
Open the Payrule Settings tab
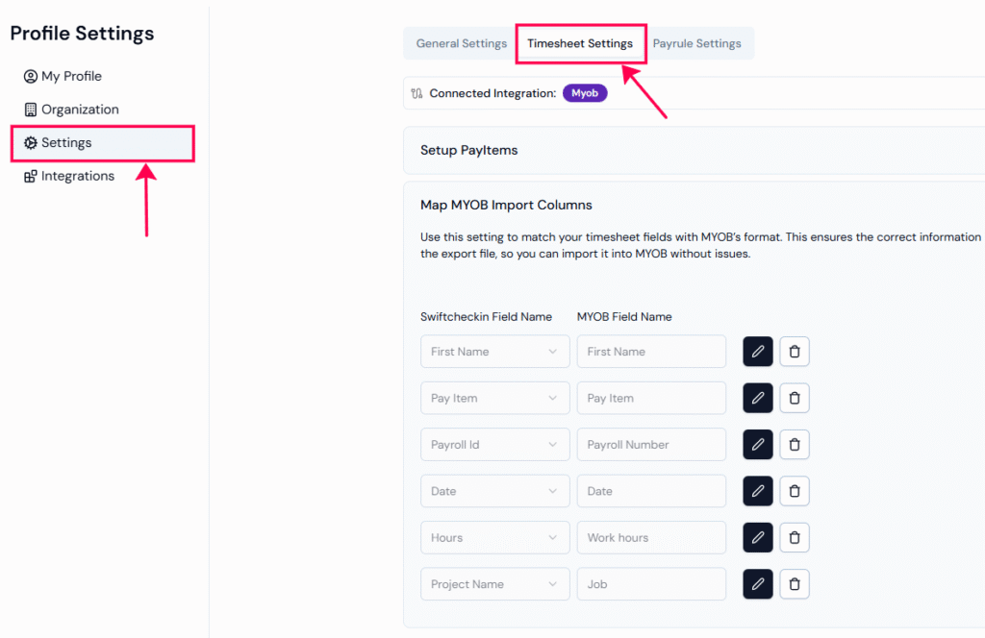point(696,43)
